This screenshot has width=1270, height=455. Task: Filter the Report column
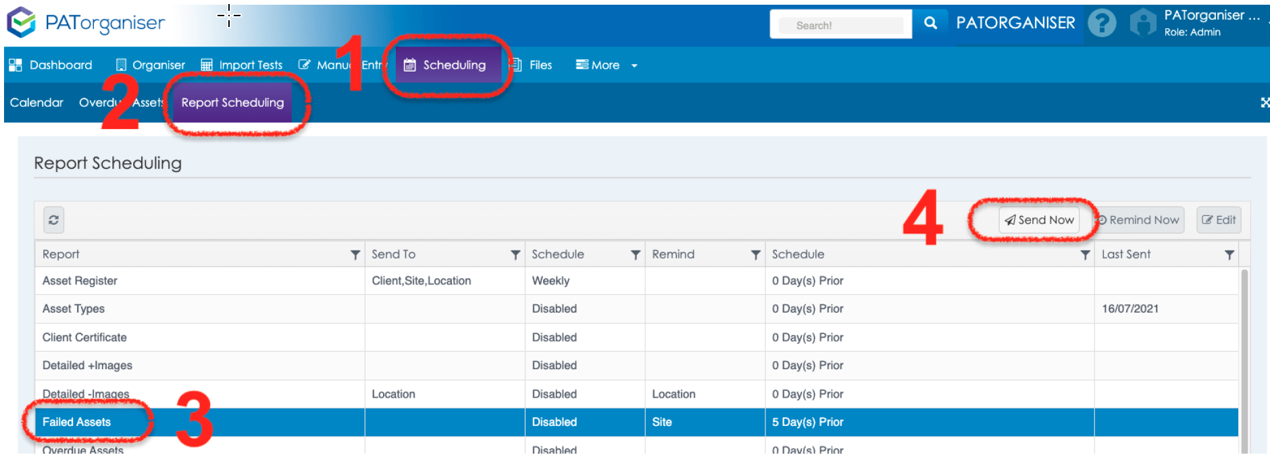(355, 255)
